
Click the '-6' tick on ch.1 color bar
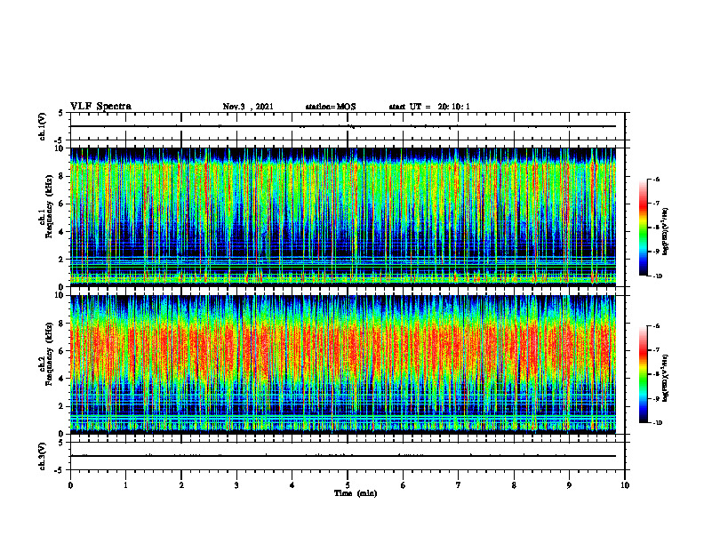tap(656, 179)
